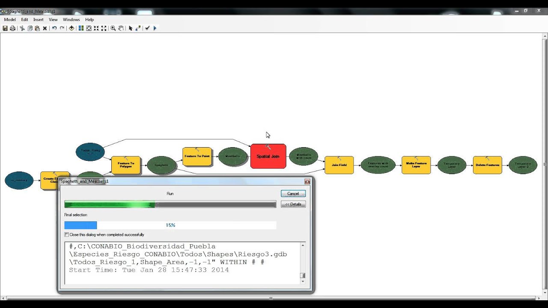Redo the last undone action
This screenshot has width=548, height=308.
pyautogui.click(x=62, y=28)
